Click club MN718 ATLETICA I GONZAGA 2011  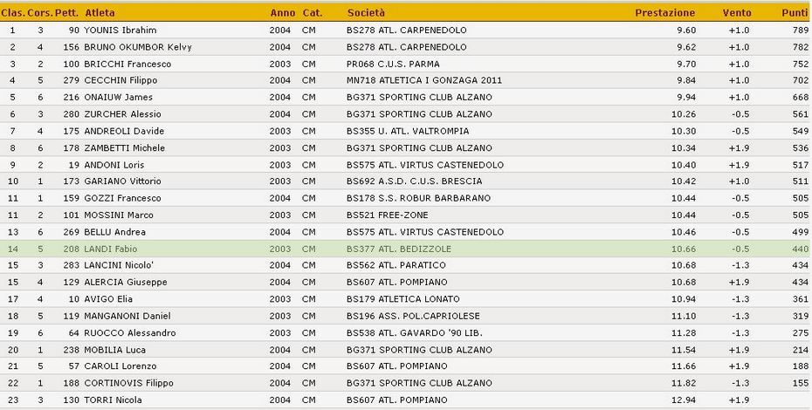tap(424, 80)
